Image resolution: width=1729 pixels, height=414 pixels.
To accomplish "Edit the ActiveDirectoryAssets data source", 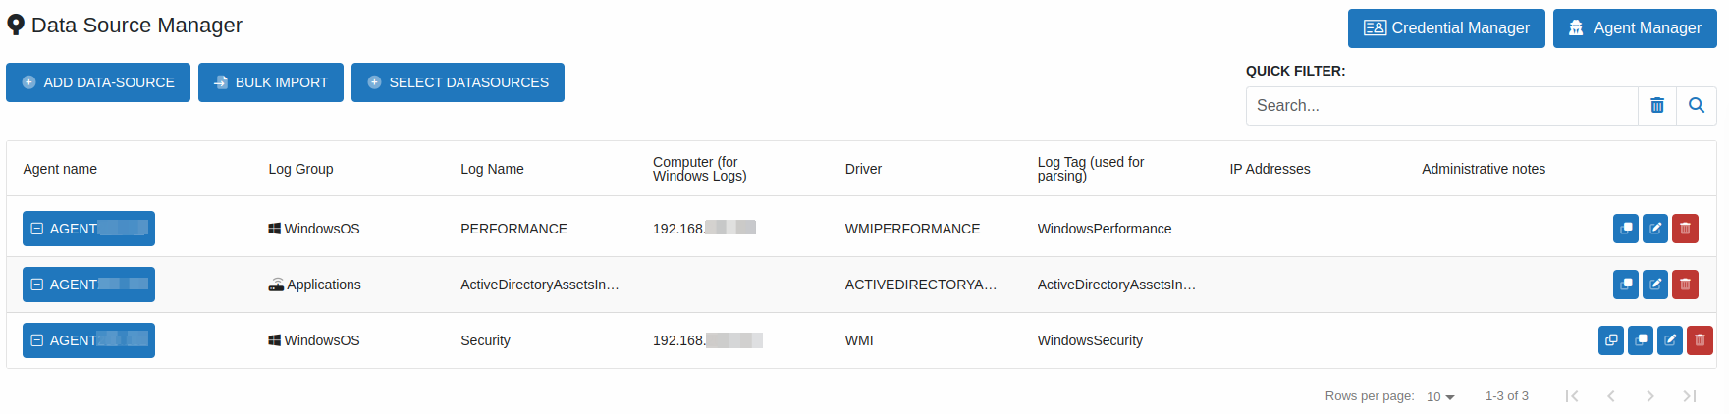I will click(x=1655, y=285).
